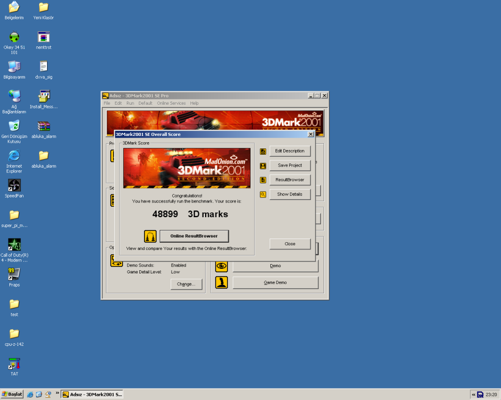Click the Change... button
Screen dimensions: 501x400
click(x=186, y=284)
